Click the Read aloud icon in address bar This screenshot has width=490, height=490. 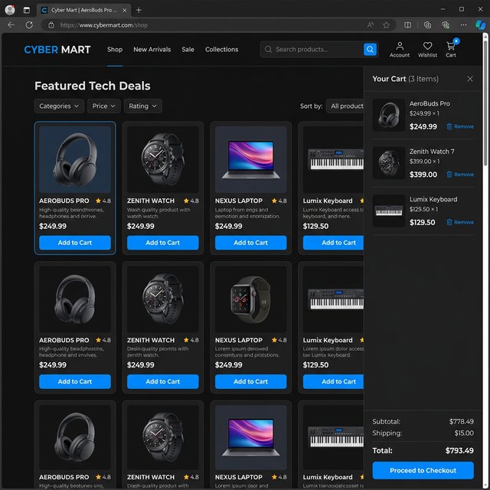pos(371,25)
